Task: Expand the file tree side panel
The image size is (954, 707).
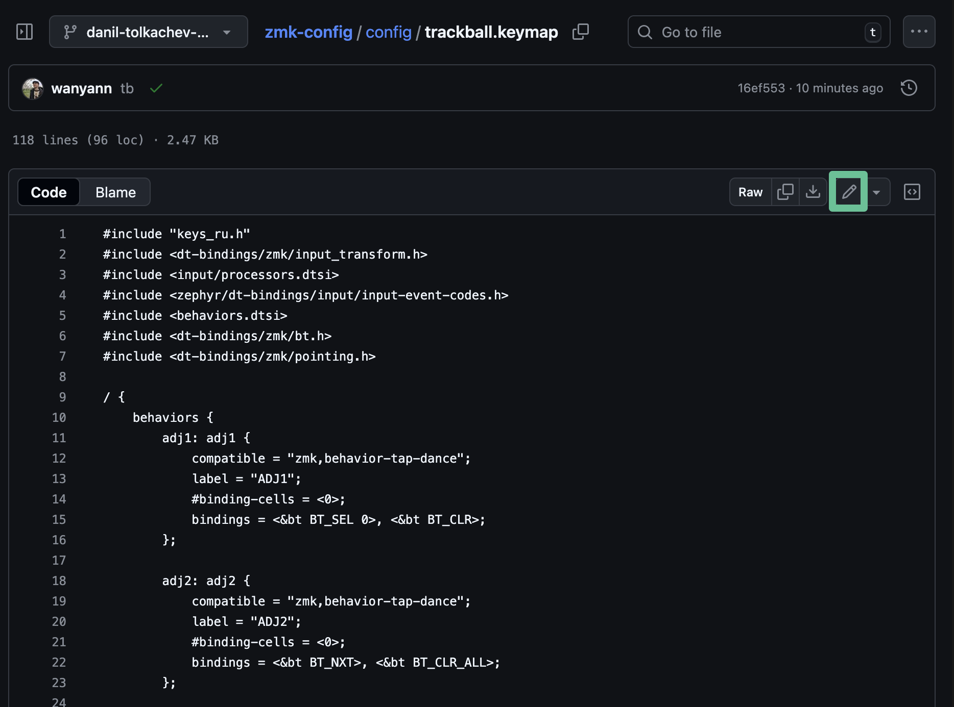Action: [x=25, y=32]
